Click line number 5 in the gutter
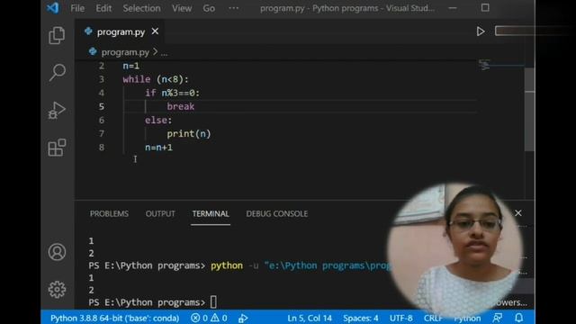Viewport: 576px width, 324px height. 102,106
